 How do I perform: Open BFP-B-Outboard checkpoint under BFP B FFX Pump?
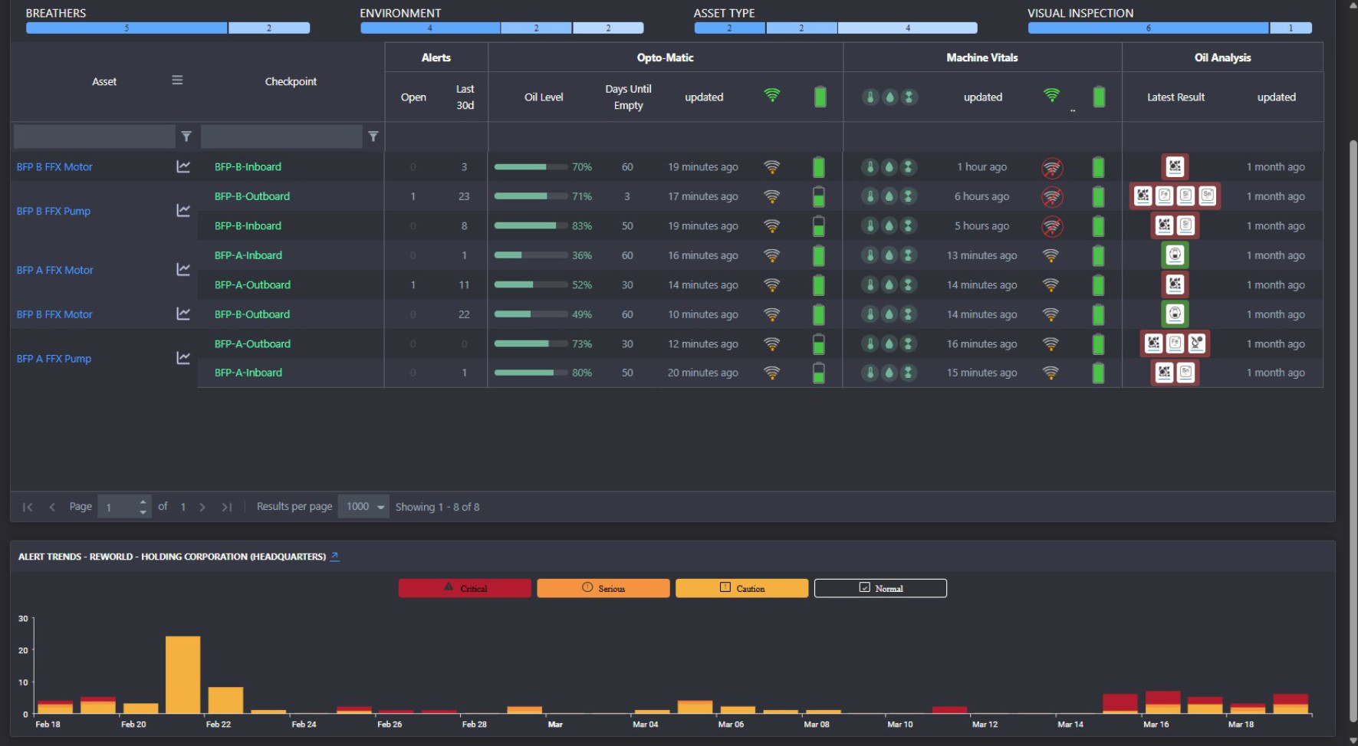point(252,196)
